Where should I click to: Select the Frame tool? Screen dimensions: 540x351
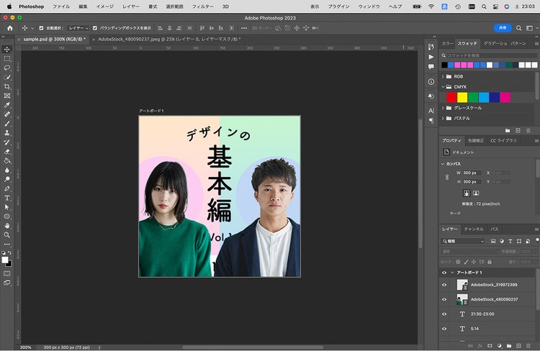[7, 96]
